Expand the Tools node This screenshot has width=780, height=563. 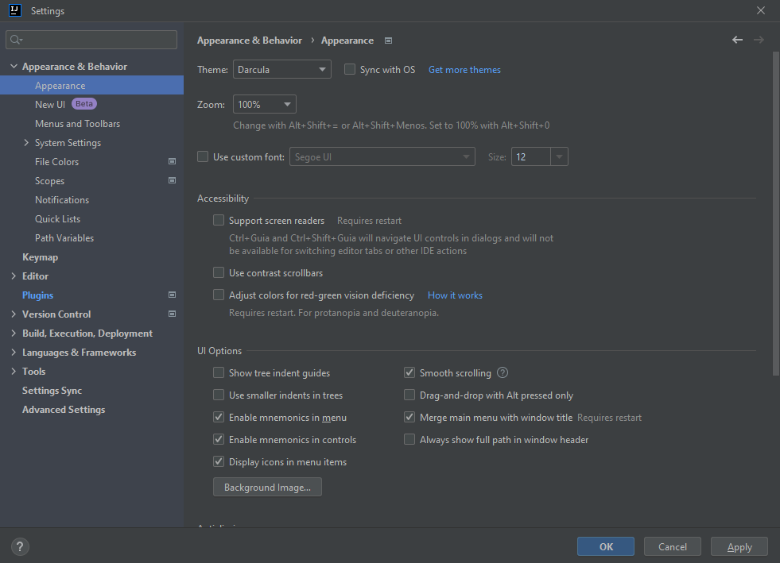tap(14, 371)
